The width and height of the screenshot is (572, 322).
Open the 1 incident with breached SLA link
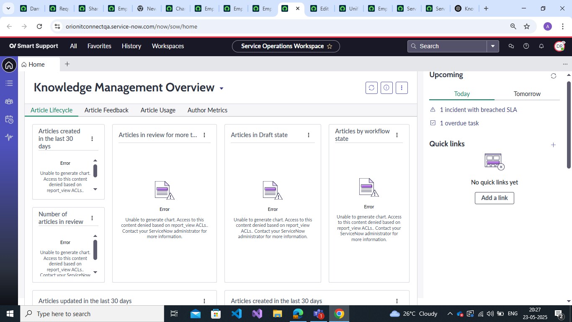(478, 109)
